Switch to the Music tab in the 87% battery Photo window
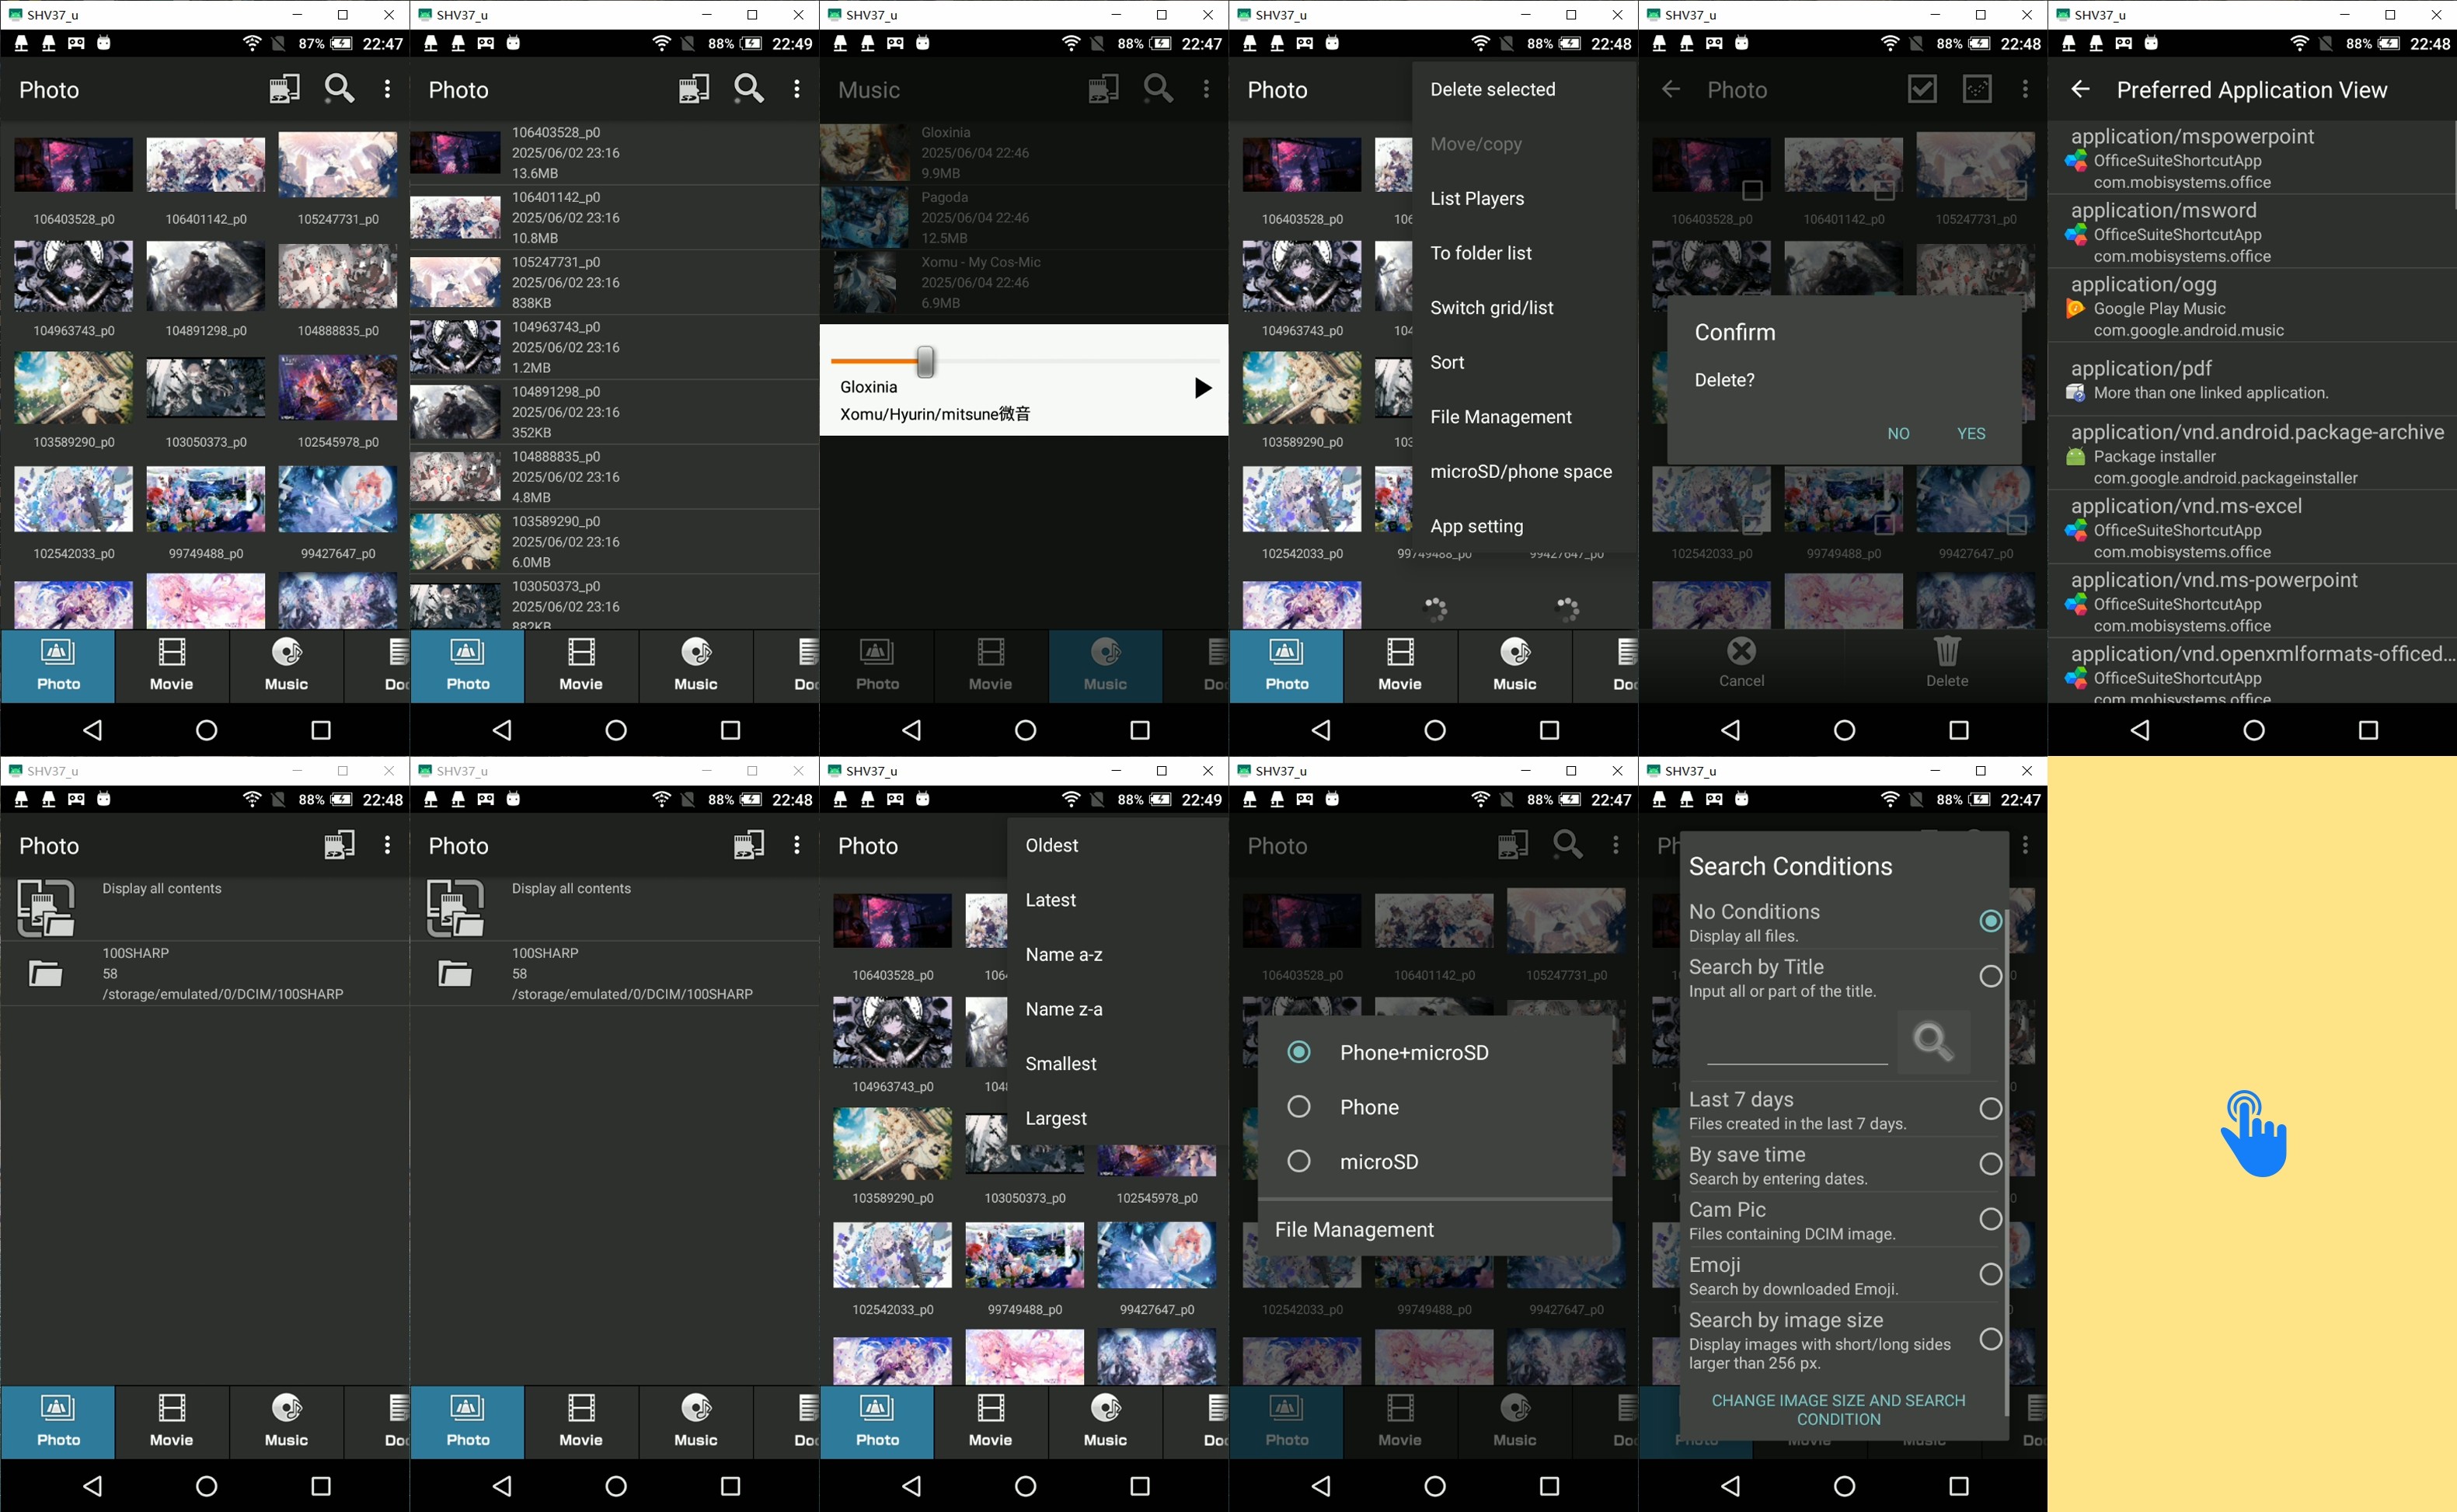The image size is (2457, 1512). 286,665
